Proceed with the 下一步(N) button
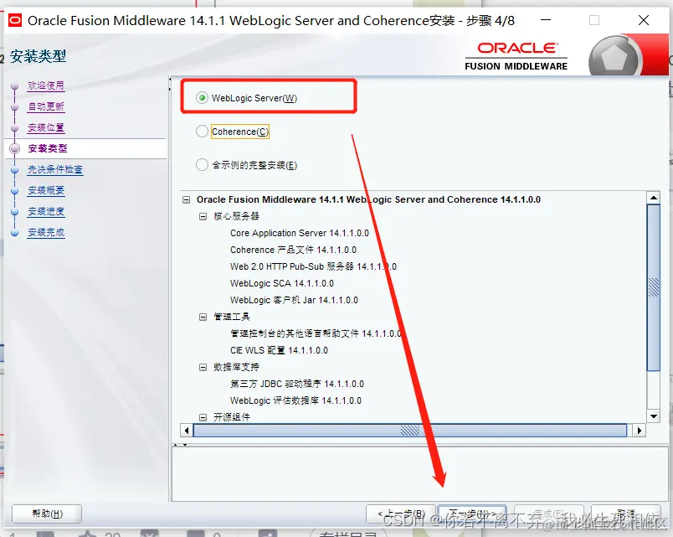The height and width of the screenshot is (537, 673). point(472,514)
